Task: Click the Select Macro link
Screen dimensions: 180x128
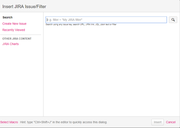Action: [9, 122]
